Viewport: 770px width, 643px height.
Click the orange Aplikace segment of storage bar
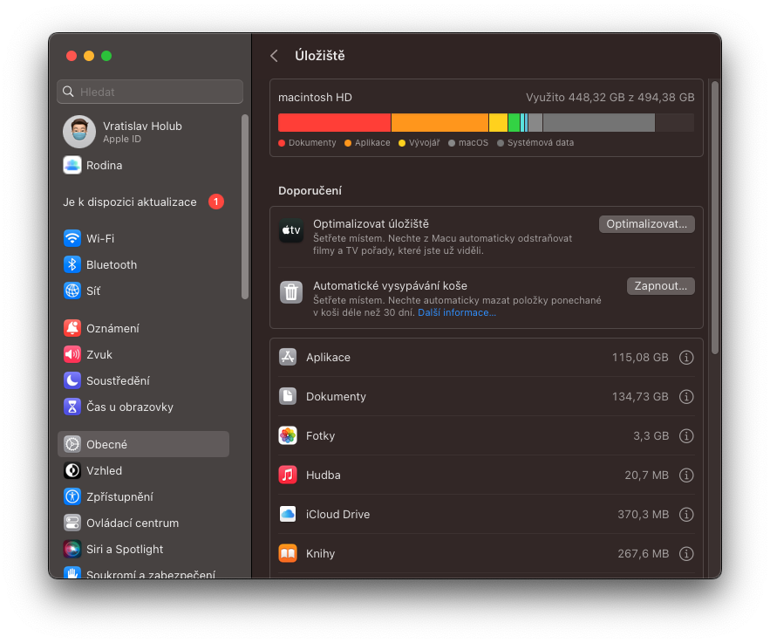[440, 123]
